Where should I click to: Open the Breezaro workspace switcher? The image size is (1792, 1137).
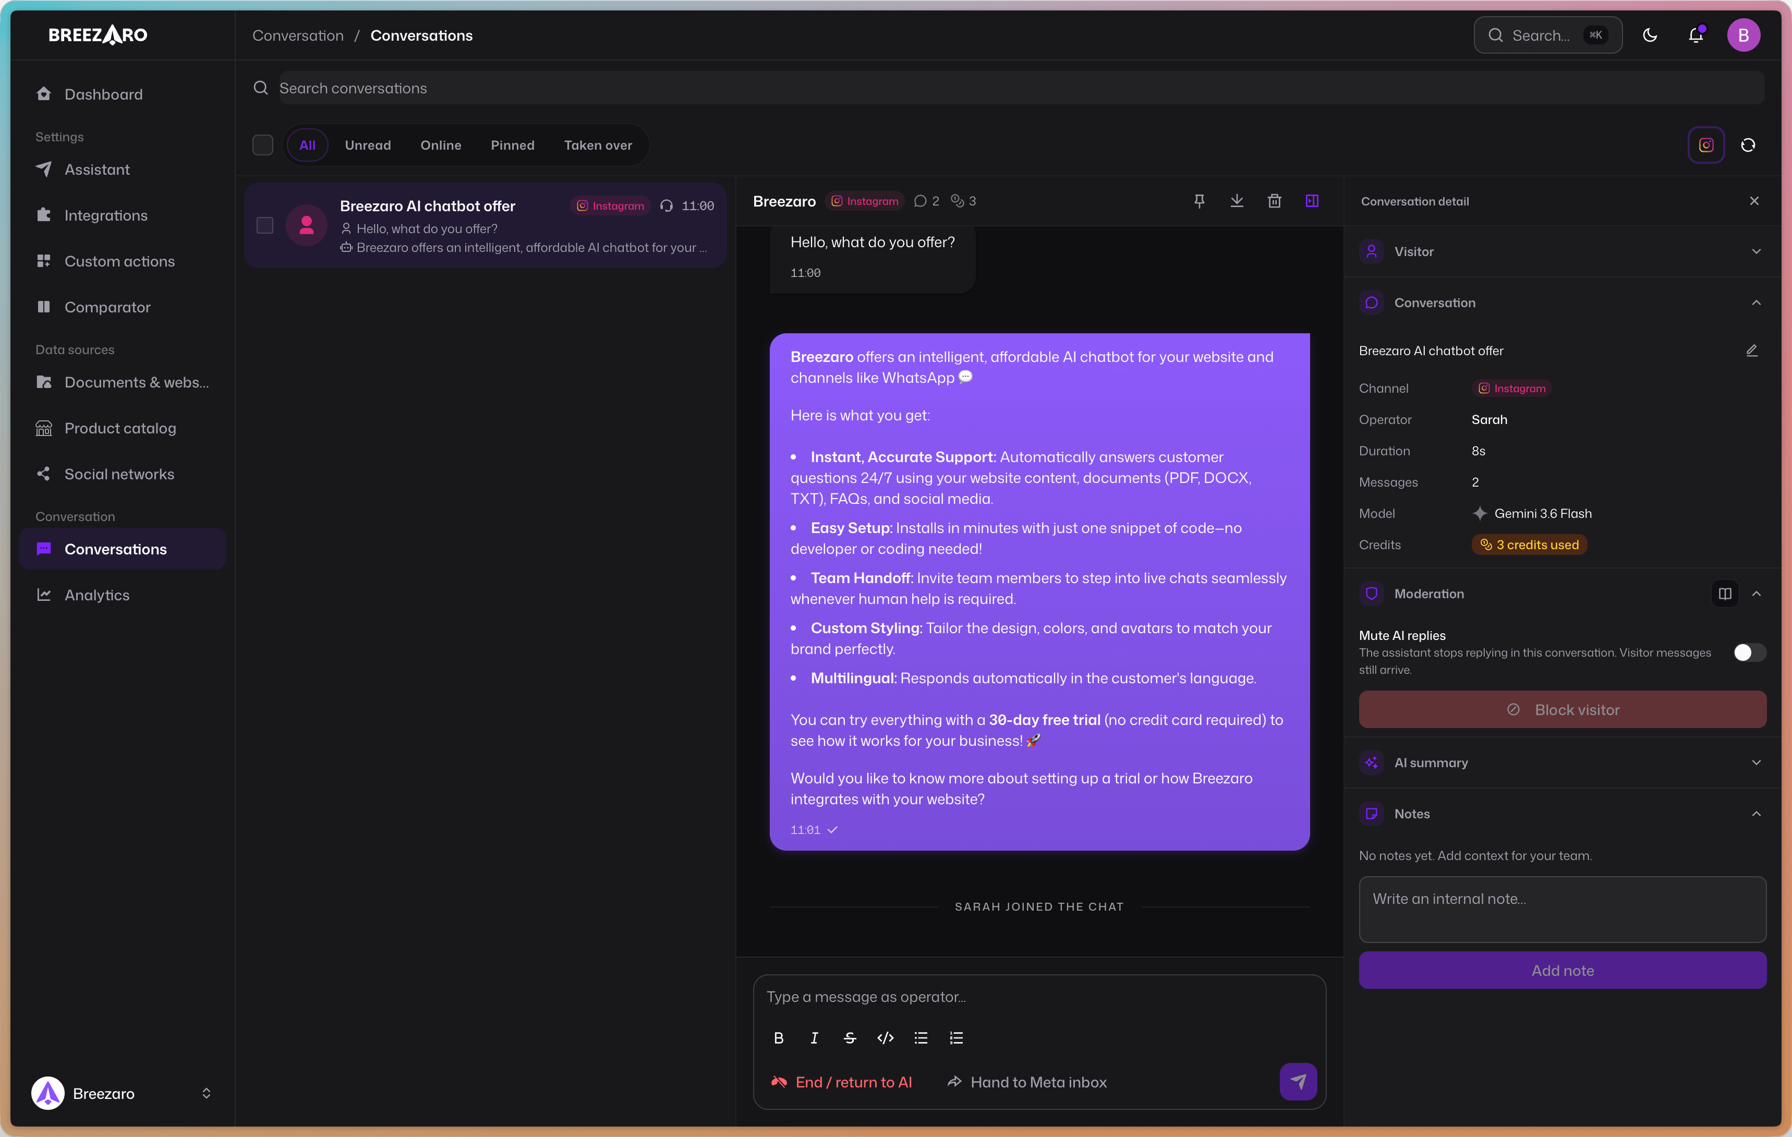click(x=122, y=1093)
